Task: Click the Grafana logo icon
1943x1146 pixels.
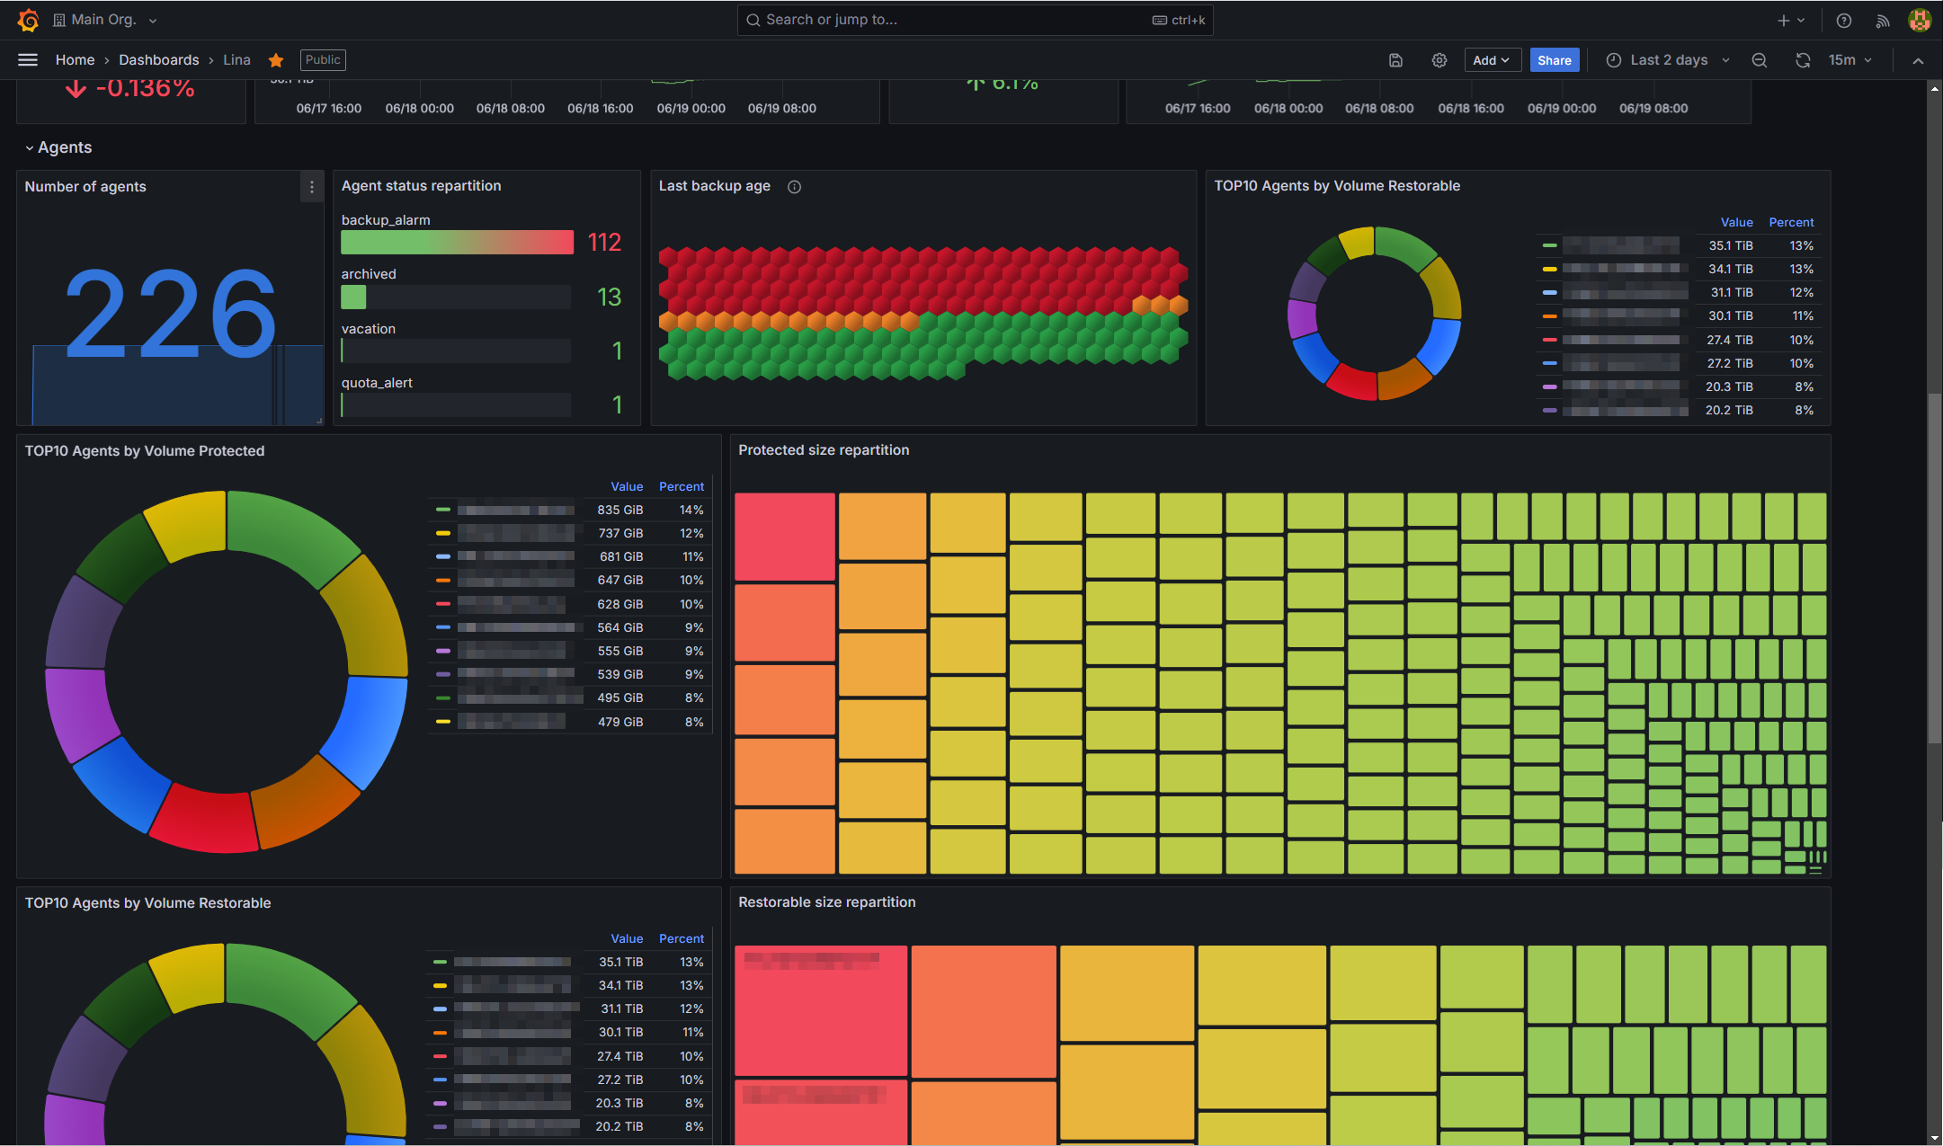Action: 28,20
